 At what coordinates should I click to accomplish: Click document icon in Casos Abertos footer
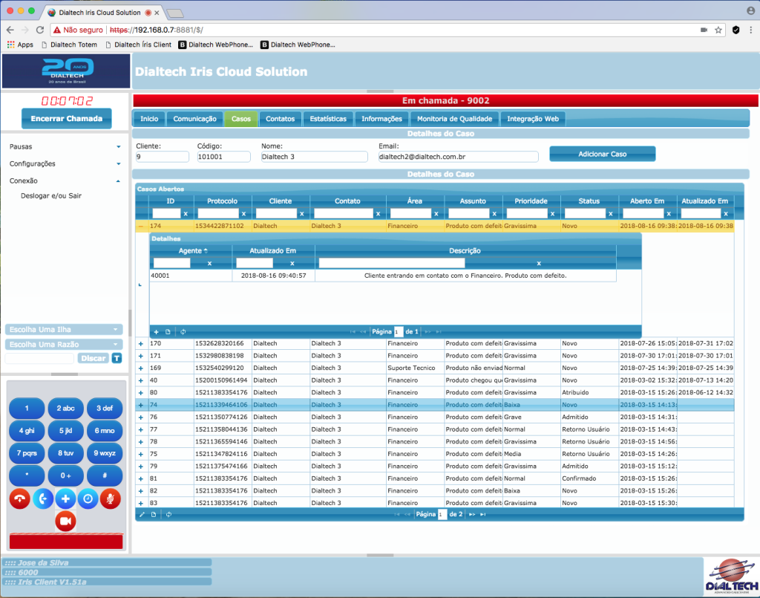point(154,514)
